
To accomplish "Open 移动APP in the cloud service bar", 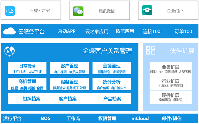I will click(67, 31).
